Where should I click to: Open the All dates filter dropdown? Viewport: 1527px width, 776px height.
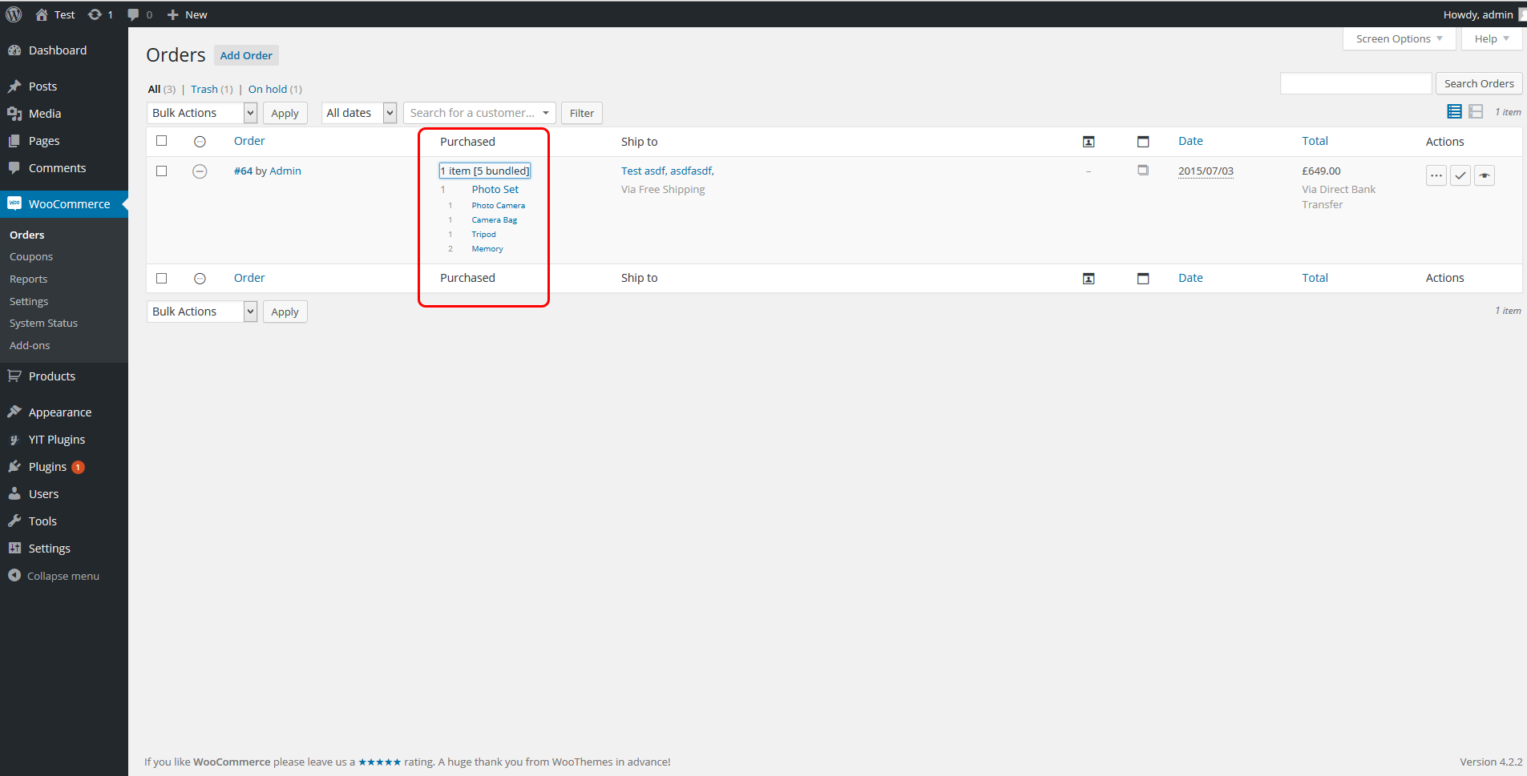(x=359, y=113)
